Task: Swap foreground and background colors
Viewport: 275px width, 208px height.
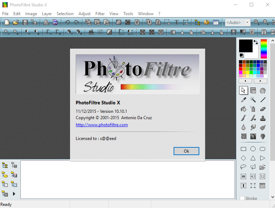Action: click(x=256, y=42)
